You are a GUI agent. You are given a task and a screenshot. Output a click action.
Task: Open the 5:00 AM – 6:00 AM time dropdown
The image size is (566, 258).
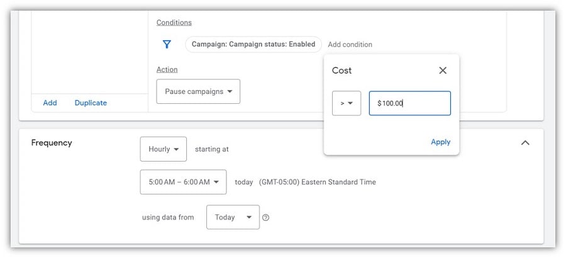tap(184, 182)
